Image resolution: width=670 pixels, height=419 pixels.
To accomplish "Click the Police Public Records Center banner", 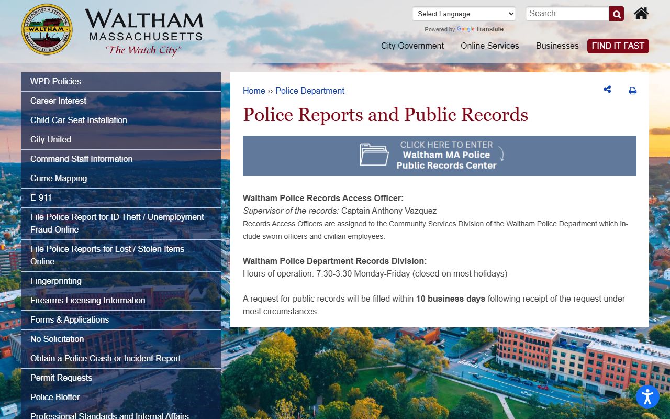I will point(440,156).
